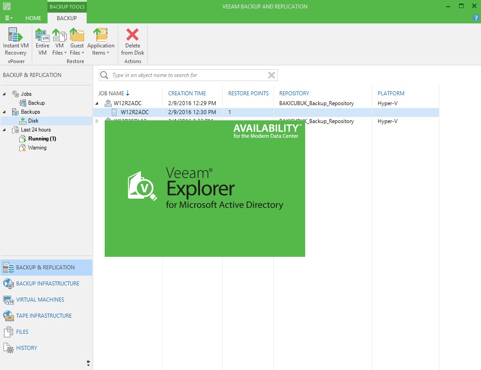Open History view icon
This screenshot has height=370, width=481.
coord(9,348)
